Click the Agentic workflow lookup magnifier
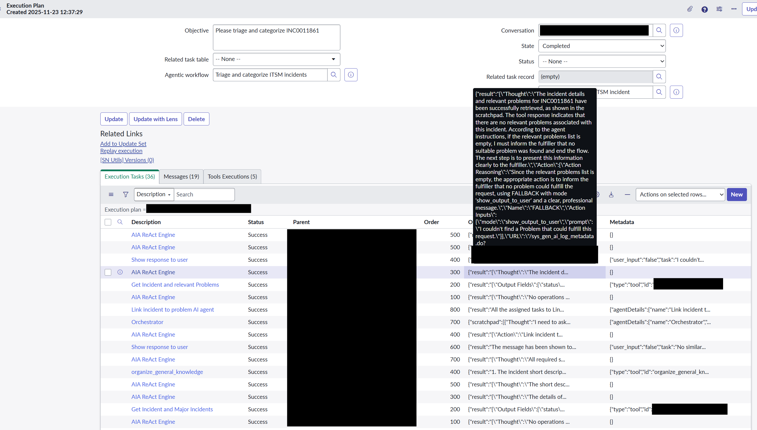Viewport: 757px width, 430px height. pos(334,75)
